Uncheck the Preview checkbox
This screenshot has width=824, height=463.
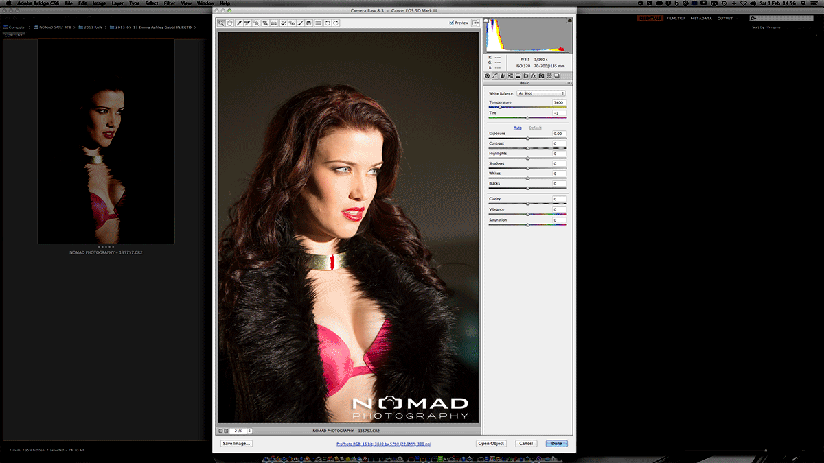click(x=452, y=23)
